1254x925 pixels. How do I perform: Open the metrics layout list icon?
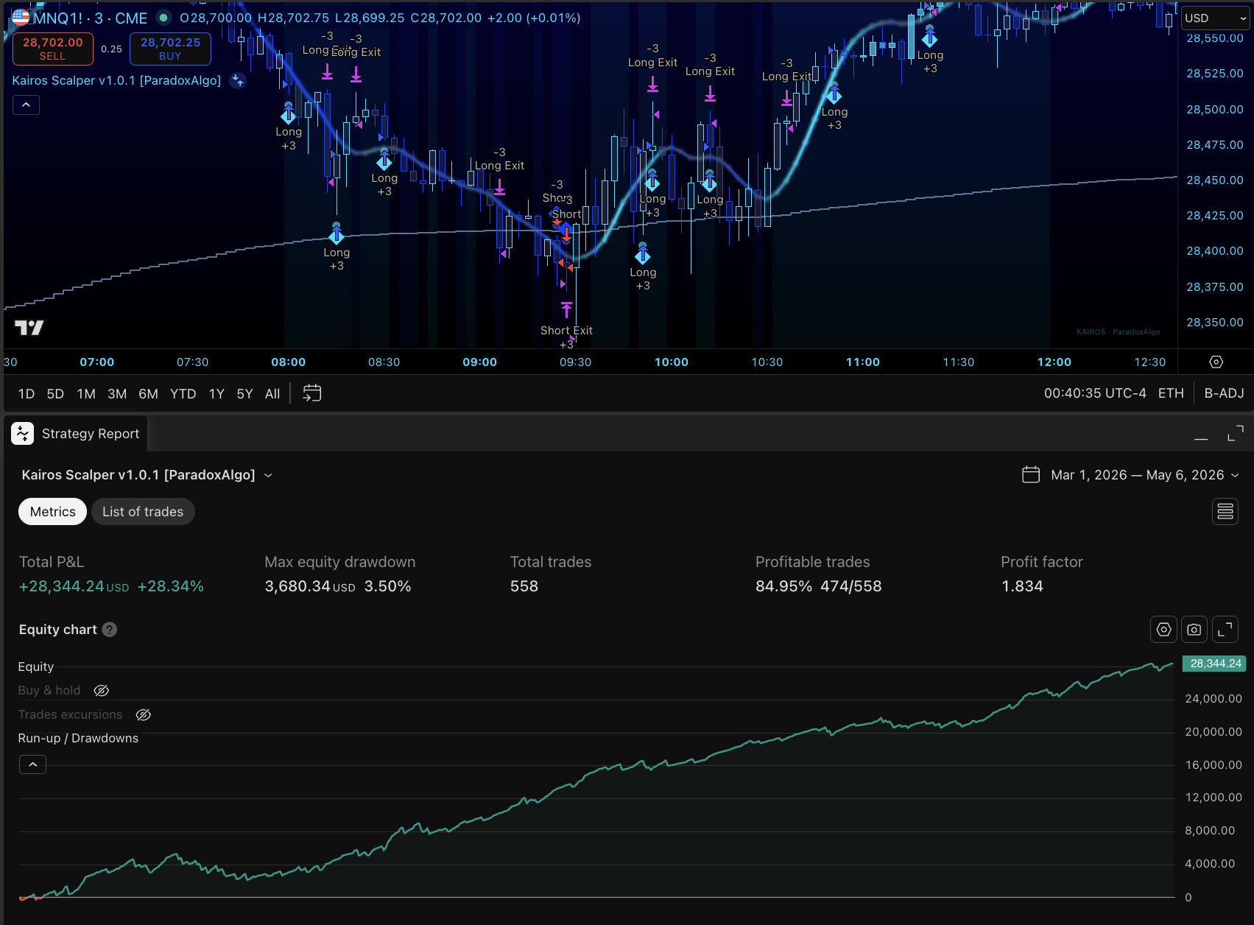coord(1225,511)
